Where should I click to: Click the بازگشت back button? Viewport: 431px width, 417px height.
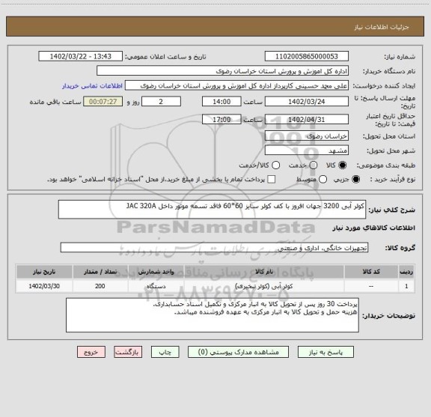[x=128, y=352]
